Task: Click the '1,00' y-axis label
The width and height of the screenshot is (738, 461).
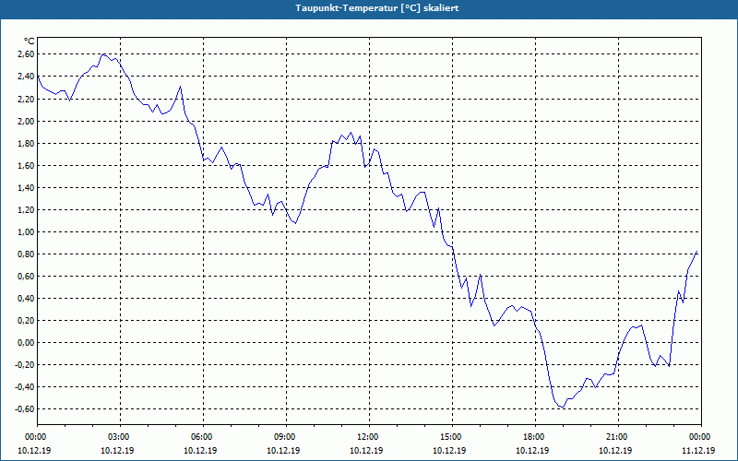Action: click(27, 231)
